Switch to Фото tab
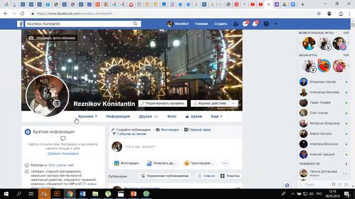355x199 pixels. point(171,117)
